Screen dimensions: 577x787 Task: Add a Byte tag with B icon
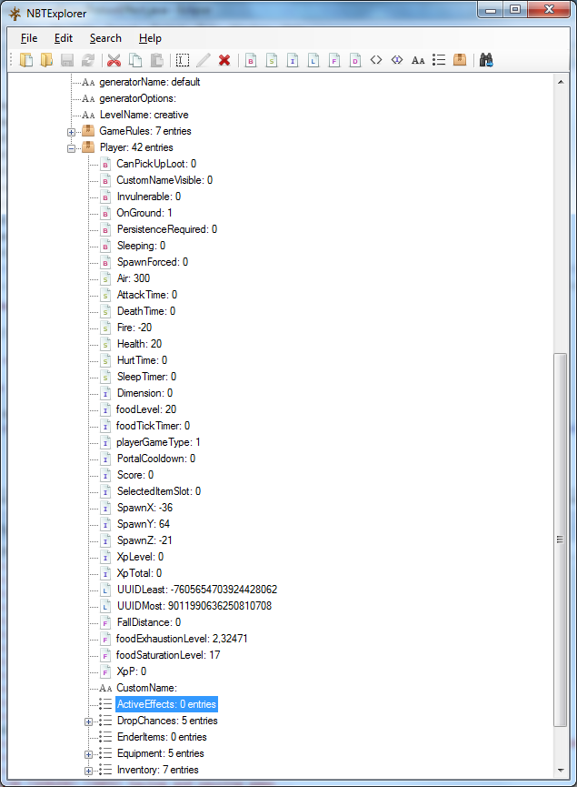(x=251, y=60)
